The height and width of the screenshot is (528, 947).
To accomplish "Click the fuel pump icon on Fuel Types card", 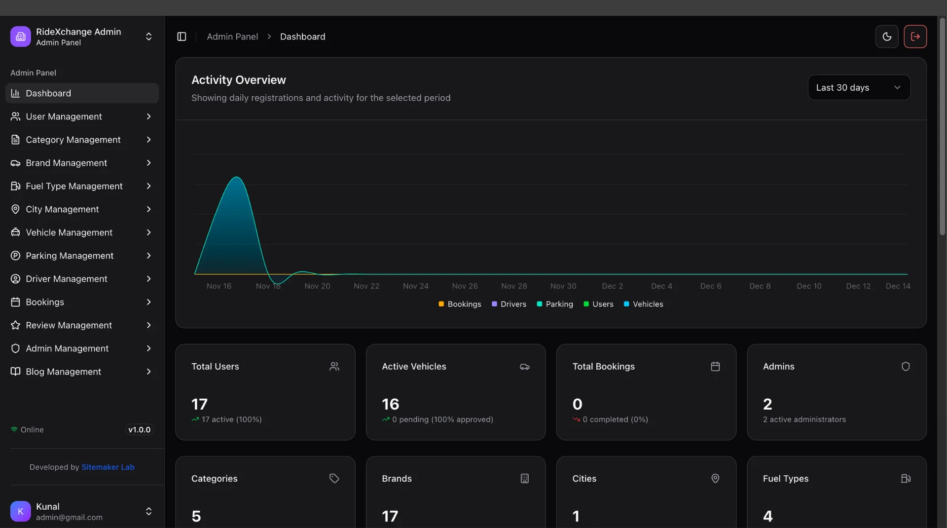I will click(x=906, y=478).
